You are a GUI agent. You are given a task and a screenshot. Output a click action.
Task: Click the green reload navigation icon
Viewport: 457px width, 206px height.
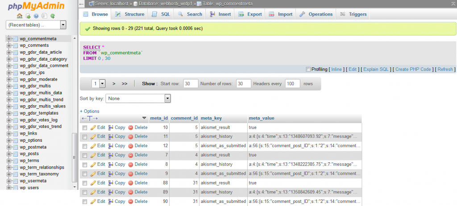[53, 16]
